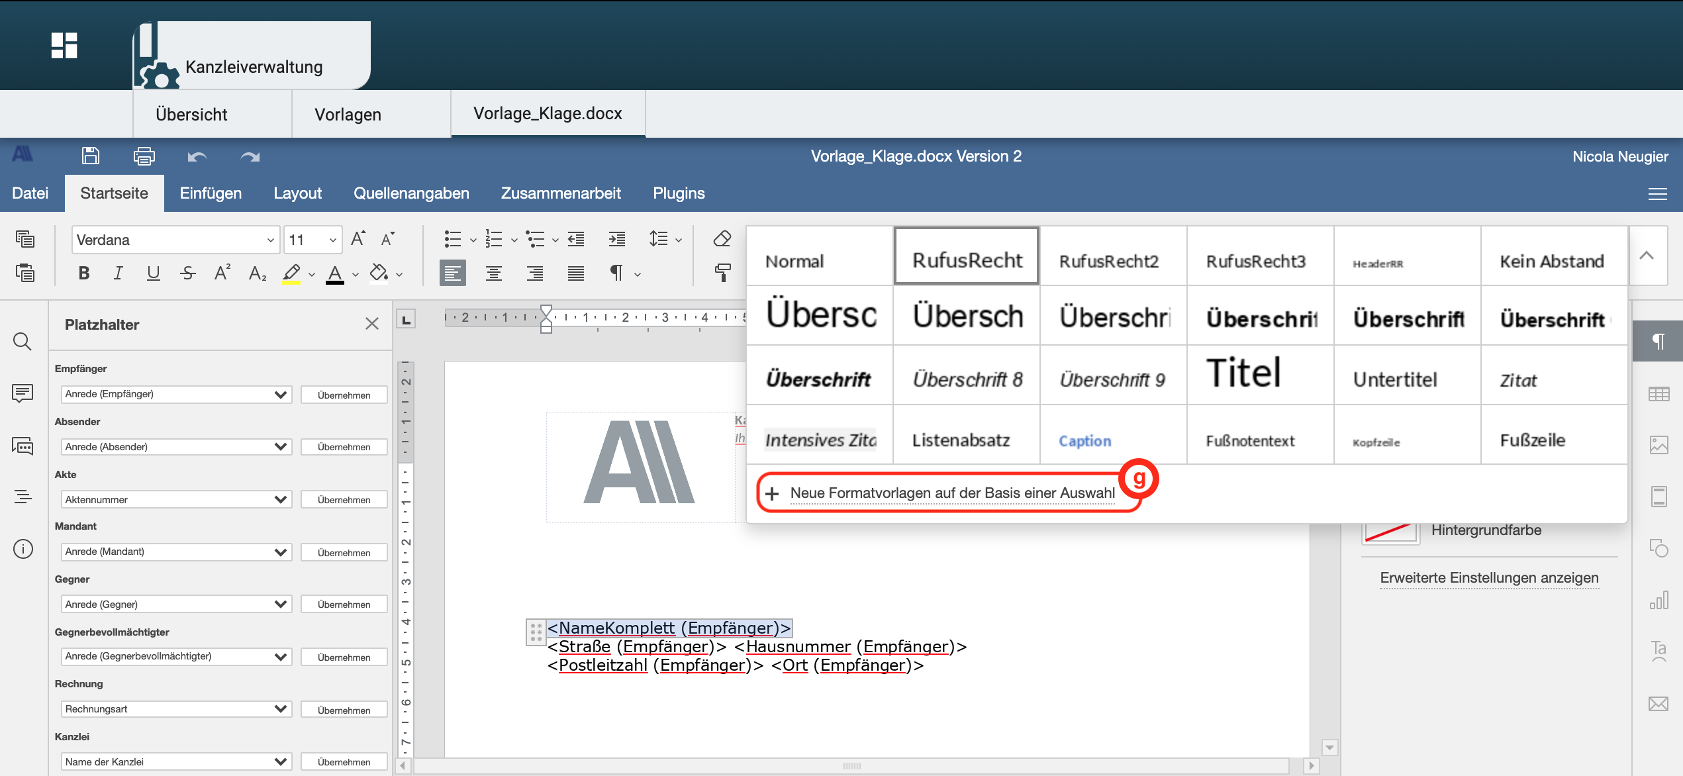Open chart settings in right sidebar
Viewport: 1683px width, 776px height.
click(x=1660, y=601)
